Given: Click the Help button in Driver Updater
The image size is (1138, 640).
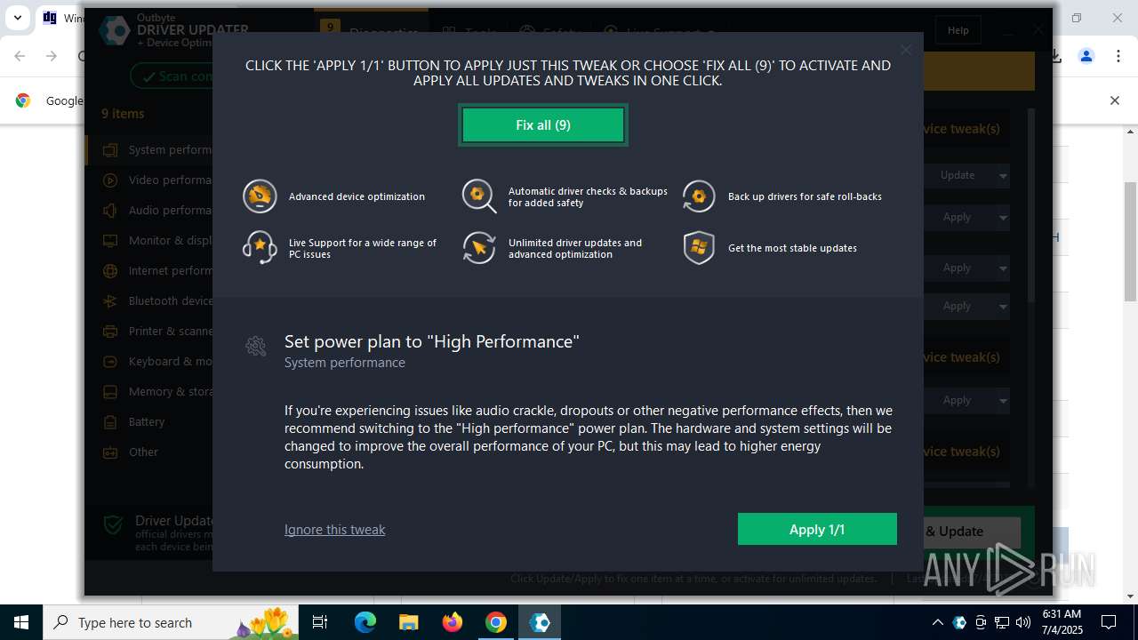Looking at the screenshot, I should pyautogui.click(x=958, y=30).
